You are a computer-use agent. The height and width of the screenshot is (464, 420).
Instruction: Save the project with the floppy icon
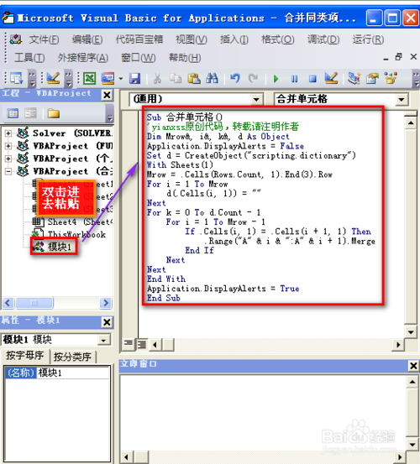pyautogui.click(x=134, y=78)
